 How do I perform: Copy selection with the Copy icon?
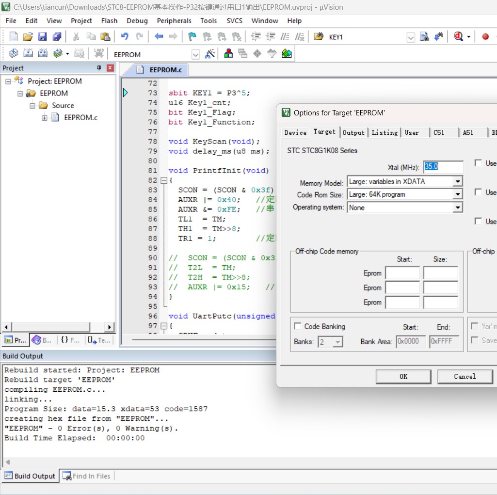tap(91, 36)
